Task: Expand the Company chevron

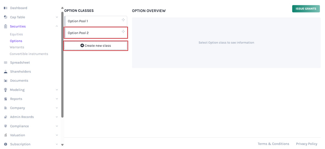Action: point(57,108)
